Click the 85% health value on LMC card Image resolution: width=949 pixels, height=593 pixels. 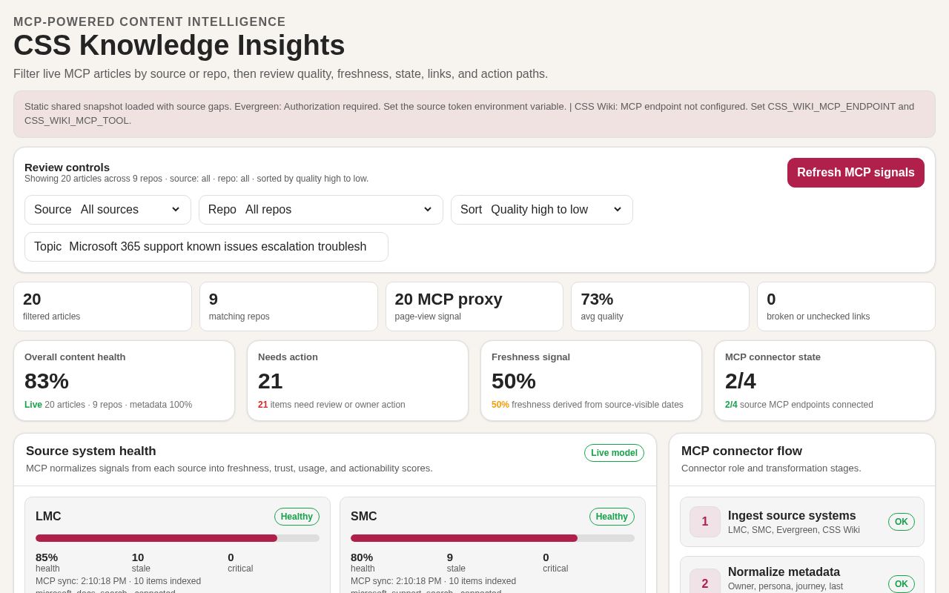pos(47,557)
